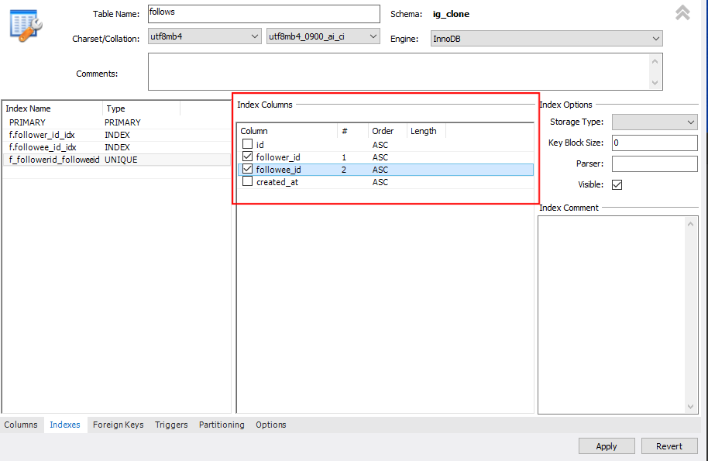708x461 pixels.
Task: Switch to the Columns tab
Action: tap(21, 425)
